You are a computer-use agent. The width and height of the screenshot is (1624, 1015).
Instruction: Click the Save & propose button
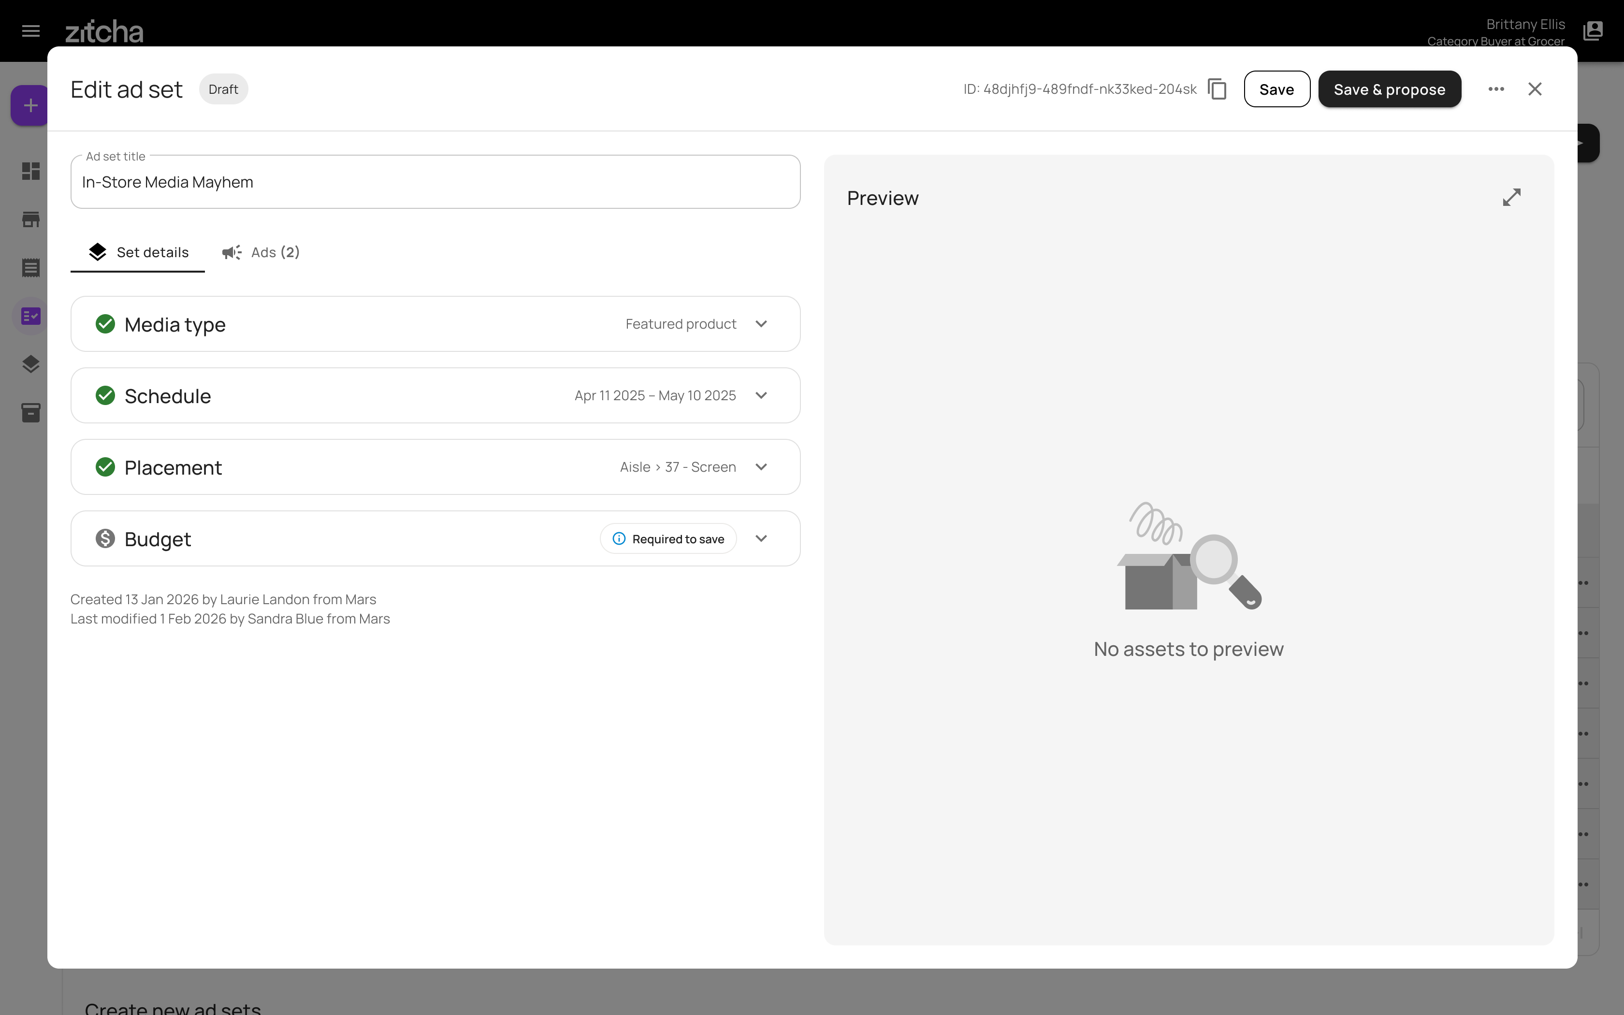(x=1389, y=89)
